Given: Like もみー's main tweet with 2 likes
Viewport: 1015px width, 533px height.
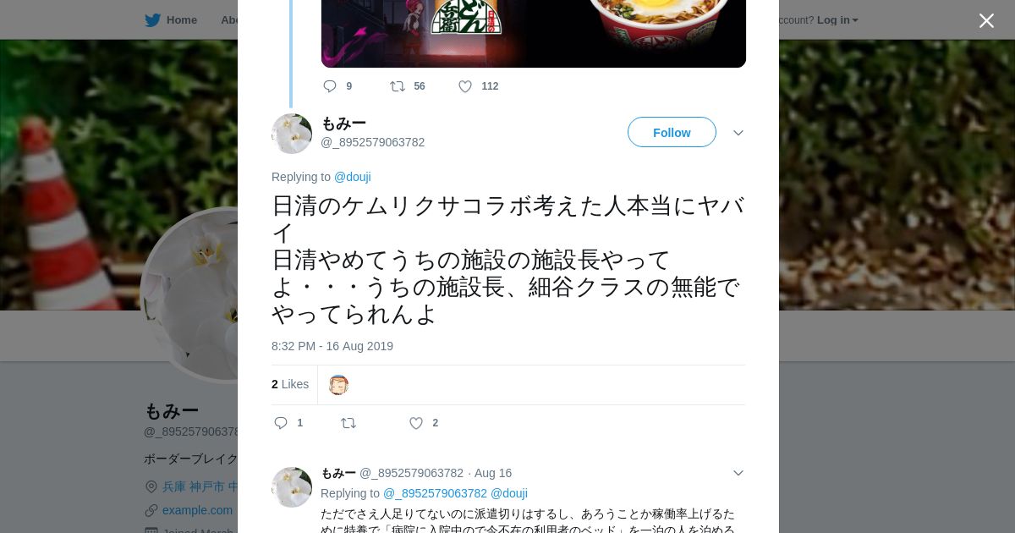Looking at the screenshot, I should tap(416, 423).
